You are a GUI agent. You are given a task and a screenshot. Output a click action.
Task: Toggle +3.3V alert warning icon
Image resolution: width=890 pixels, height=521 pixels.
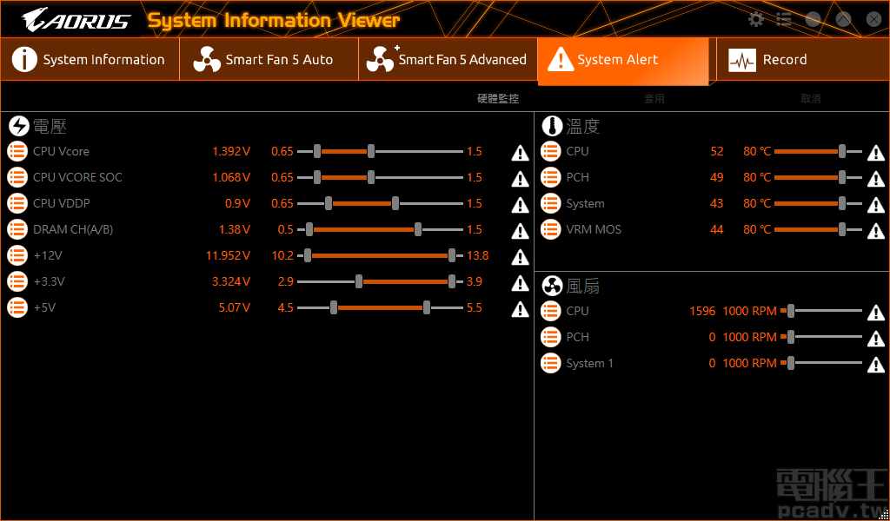(x=520, y=283)
